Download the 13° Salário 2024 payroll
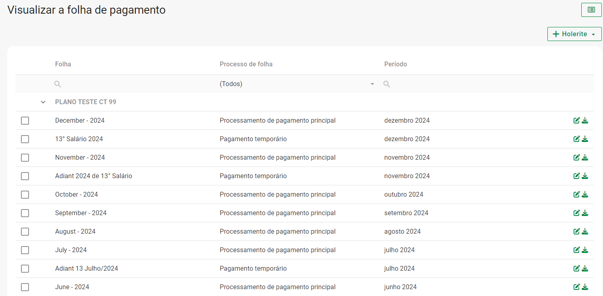This screenshot has width=603, height=296. click(x=585, y=139)
